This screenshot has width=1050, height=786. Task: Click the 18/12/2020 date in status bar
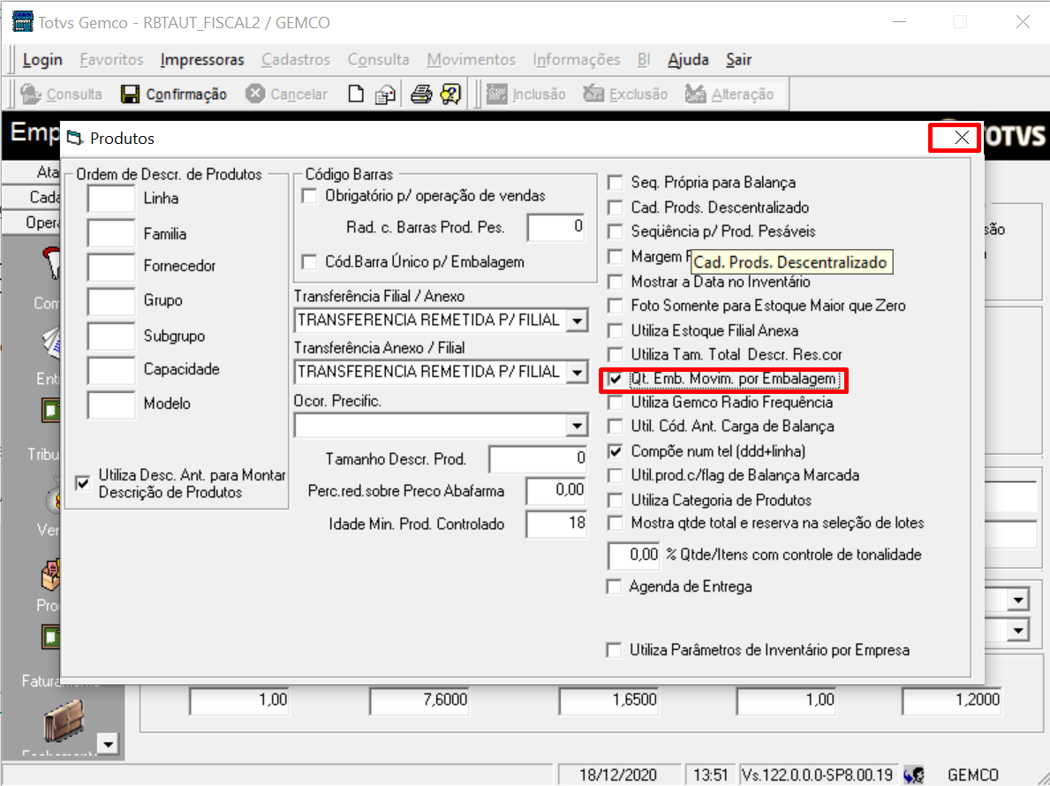point(618,775)
